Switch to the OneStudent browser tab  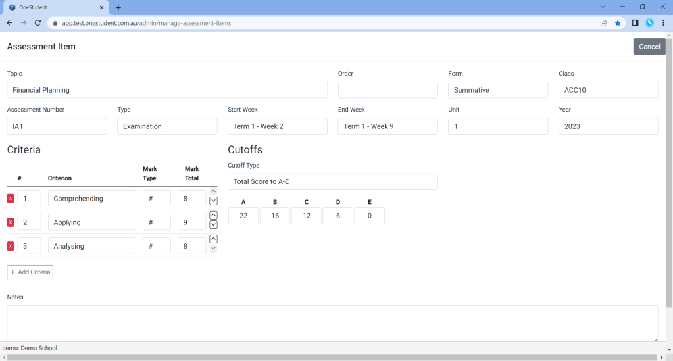[53, 7]
